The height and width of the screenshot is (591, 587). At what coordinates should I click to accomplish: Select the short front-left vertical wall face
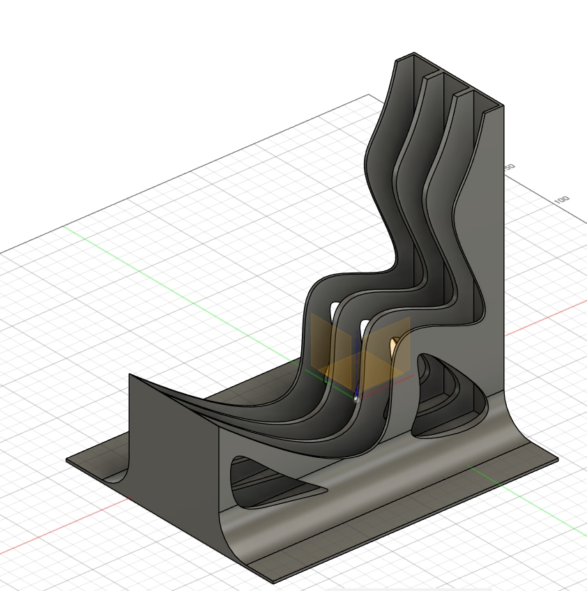tap(173, 425)
